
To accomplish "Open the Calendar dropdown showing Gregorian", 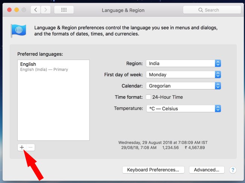I will tap(183, 86).
